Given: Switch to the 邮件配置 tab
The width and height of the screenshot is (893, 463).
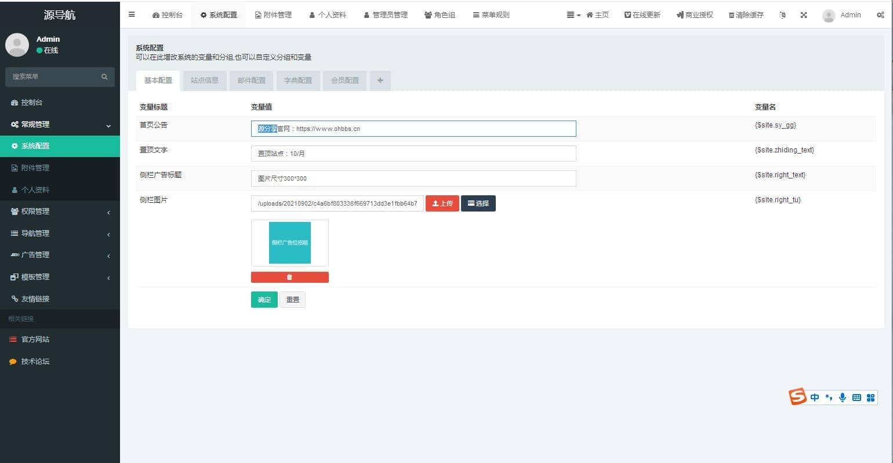Looking at the screenshot, I should [x=251, y=81].
